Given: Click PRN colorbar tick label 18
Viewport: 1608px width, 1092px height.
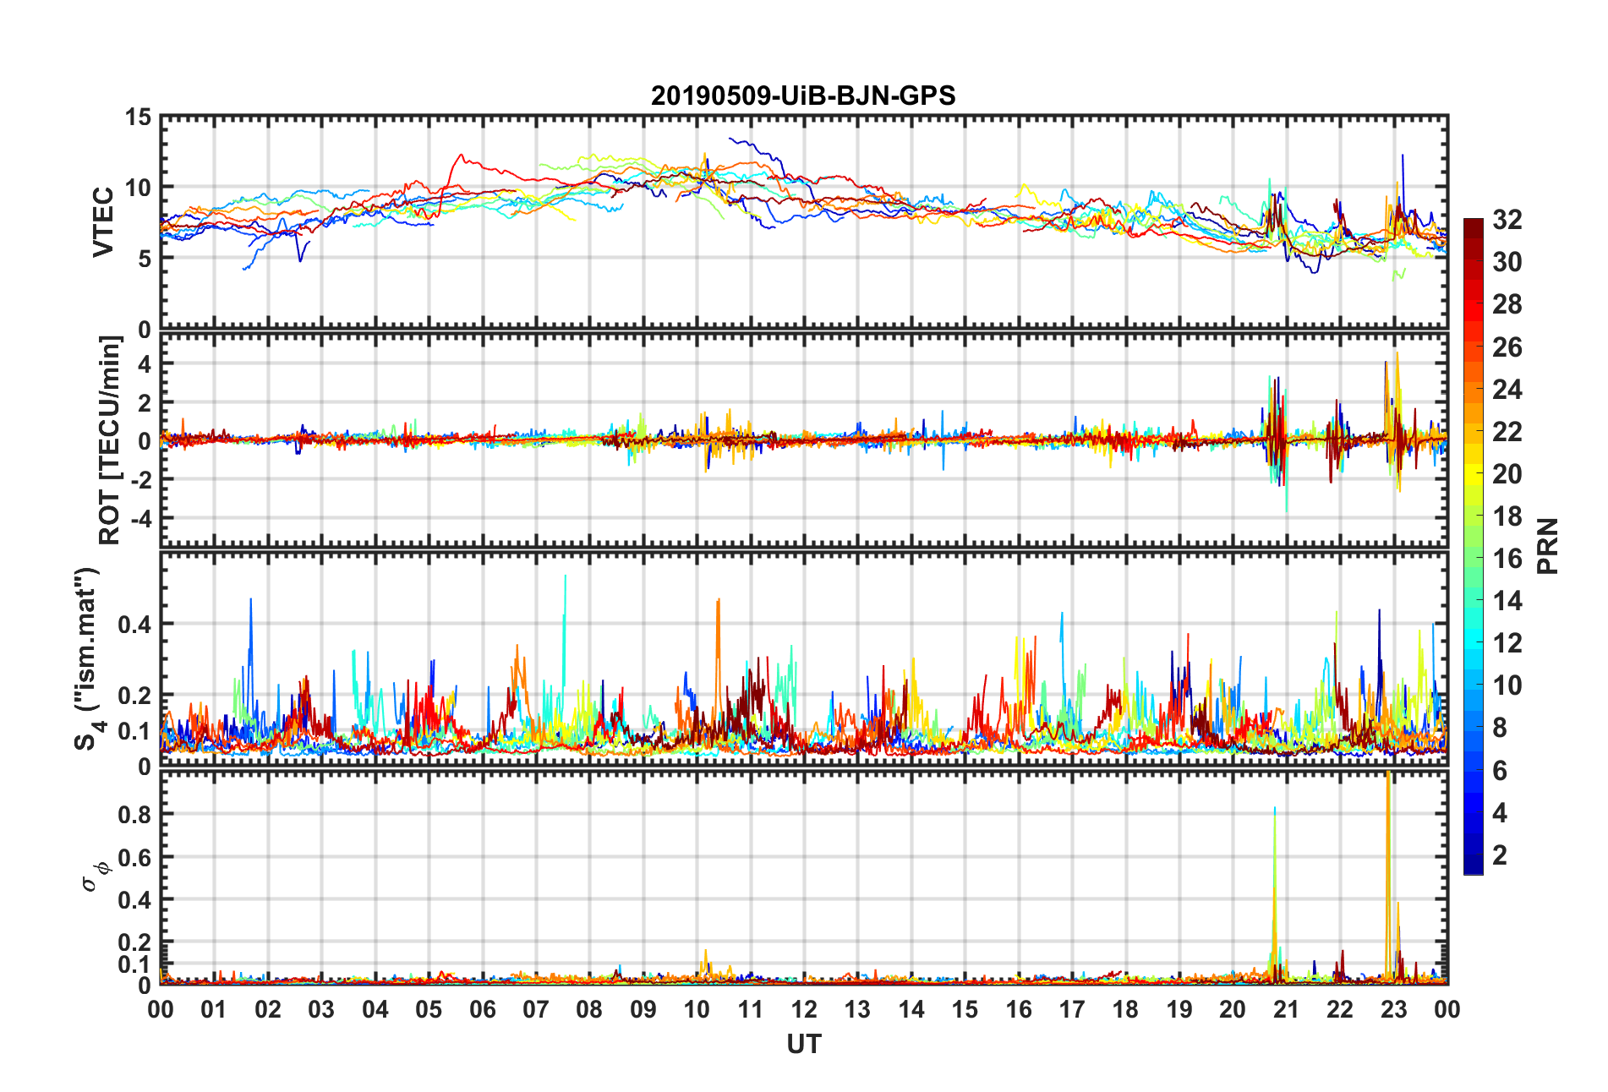Looking at the screenshot, I should 1507,516.
